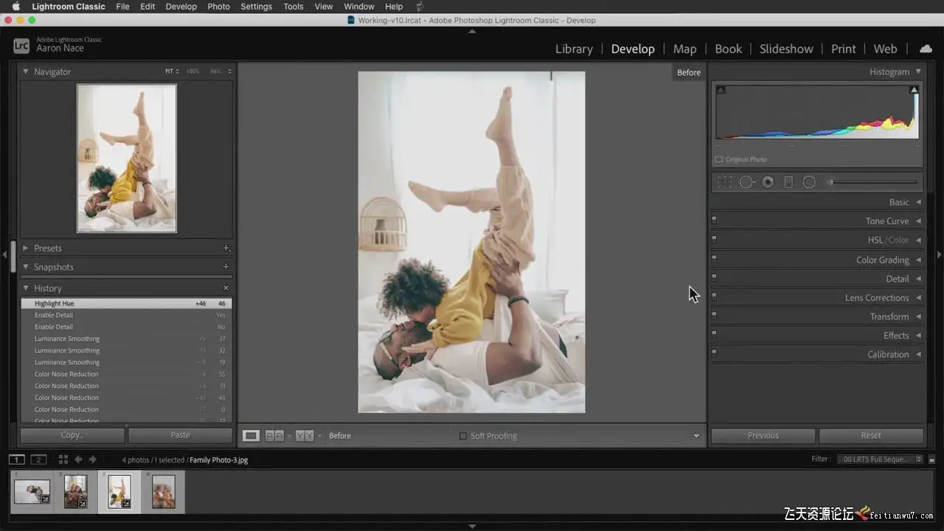944x531 pixels.
Task: Toggle the Tone Curve panel switch
Action: tap(714, 220)
